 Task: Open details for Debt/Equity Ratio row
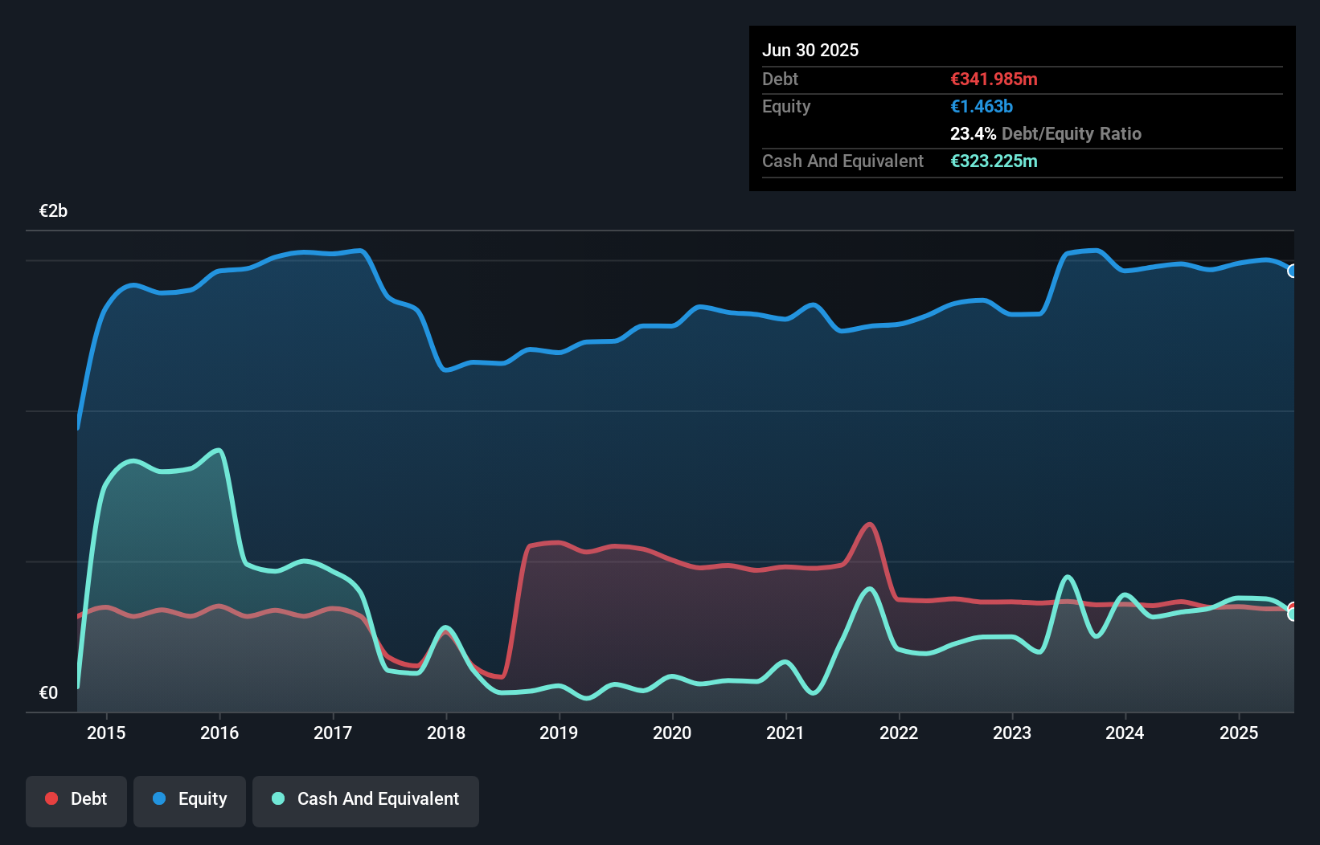[1046, 133]
